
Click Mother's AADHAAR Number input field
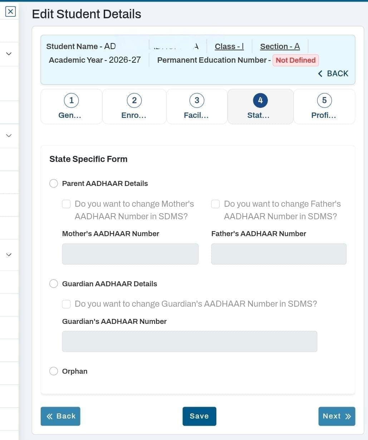pyautogui.click(x=130, y=254)
